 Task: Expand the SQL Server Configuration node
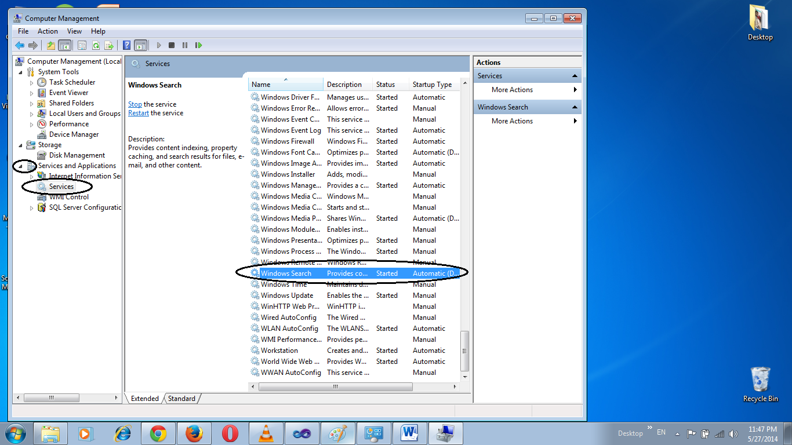32,208
